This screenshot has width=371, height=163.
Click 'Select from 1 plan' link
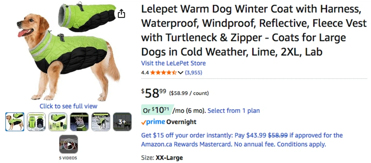(233, 111)
